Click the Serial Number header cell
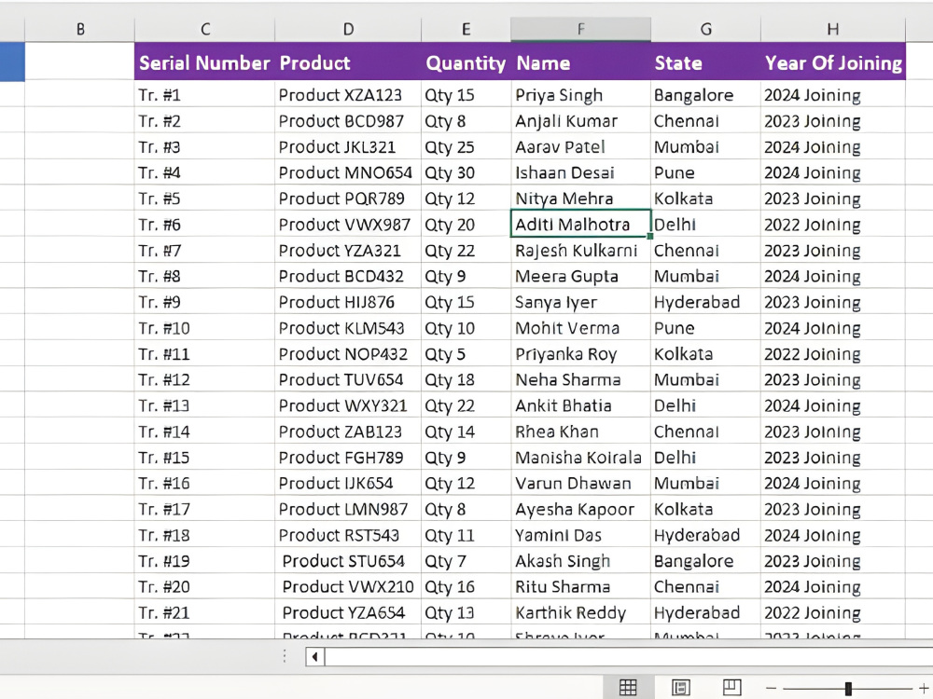933x699 pixels. point(204,62)
